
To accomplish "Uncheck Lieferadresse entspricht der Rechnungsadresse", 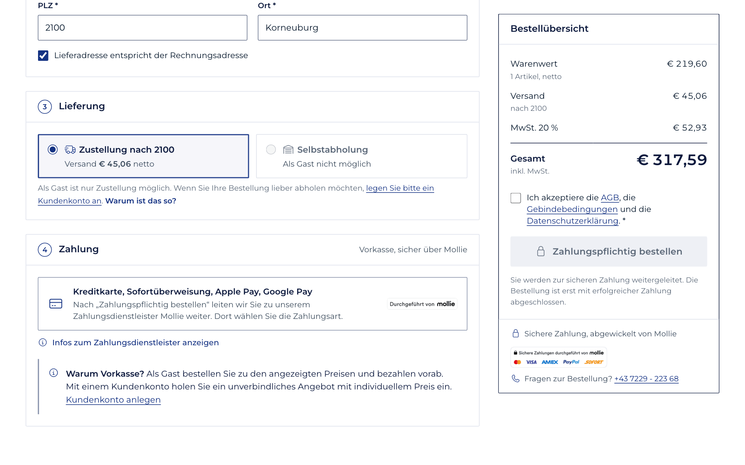I will coord(43,56).
